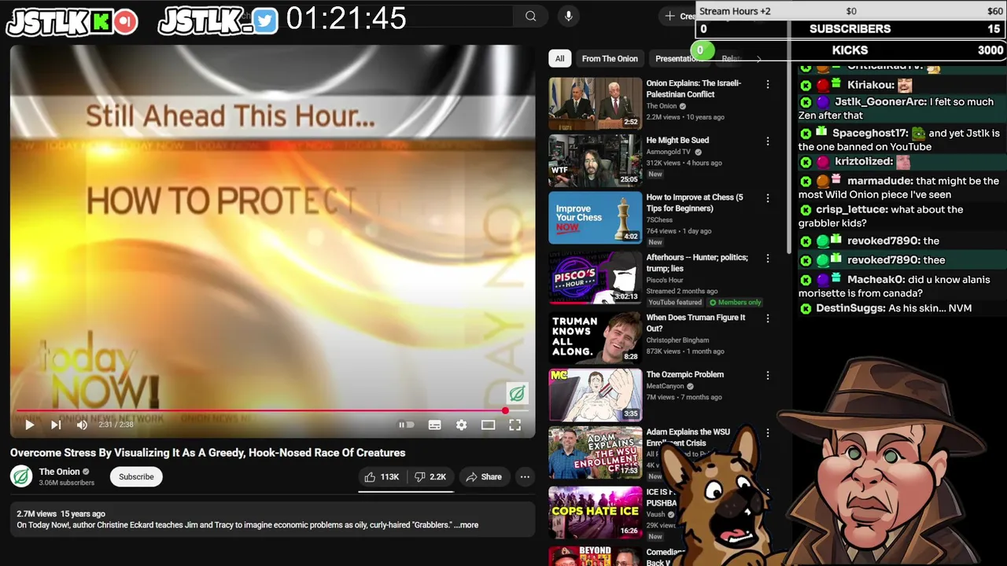This screenshot has height=566, width=1007.
Task: Open The Onion channel avatar
Action: (x=21, y=476)
